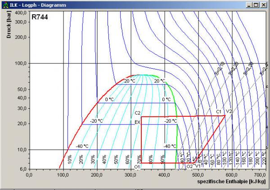Viewport: 270px width, 190px height.
Task: Click the ILK application icon in title bar
Action: click(x=4, y=4)
